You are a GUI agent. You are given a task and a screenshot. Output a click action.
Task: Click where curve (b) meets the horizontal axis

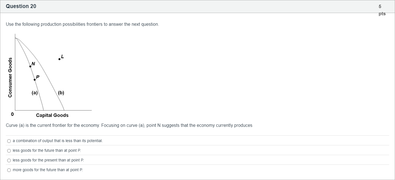pyautogui.click(x=64, y=110)
